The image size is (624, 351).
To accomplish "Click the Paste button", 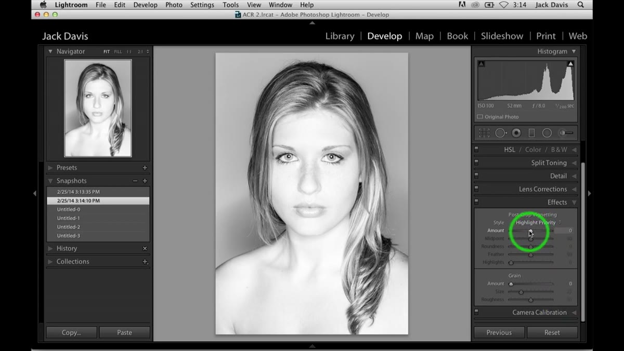I will 124,333.
